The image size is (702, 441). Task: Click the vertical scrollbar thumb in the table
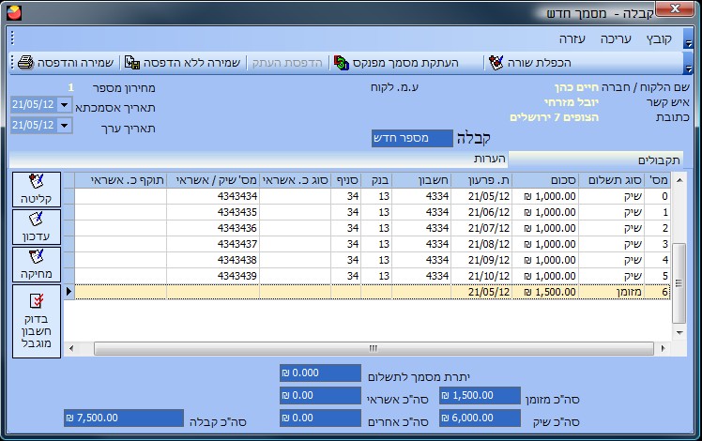point(679,283)
